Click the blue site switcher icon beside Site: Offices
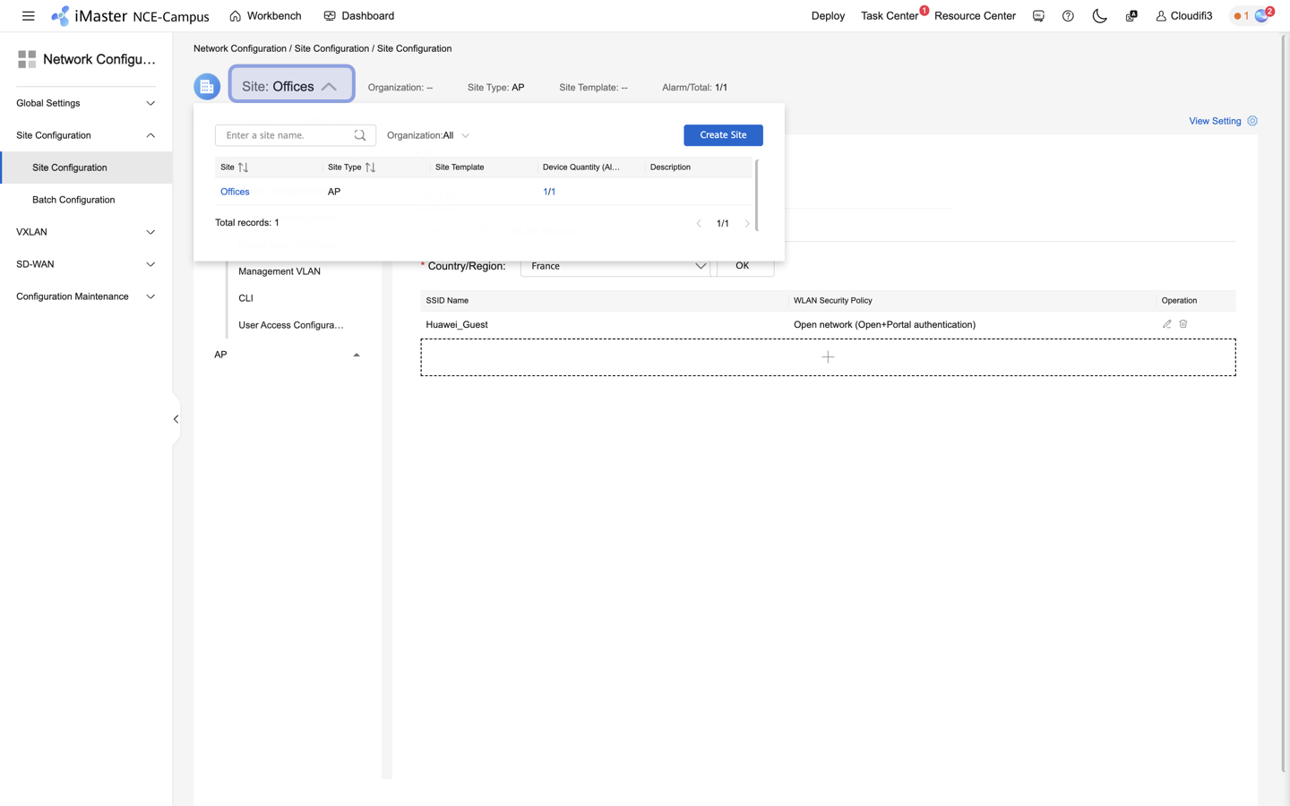This screenshot has height=806, width=1290. pyautogui.click(x=207, y=86)
